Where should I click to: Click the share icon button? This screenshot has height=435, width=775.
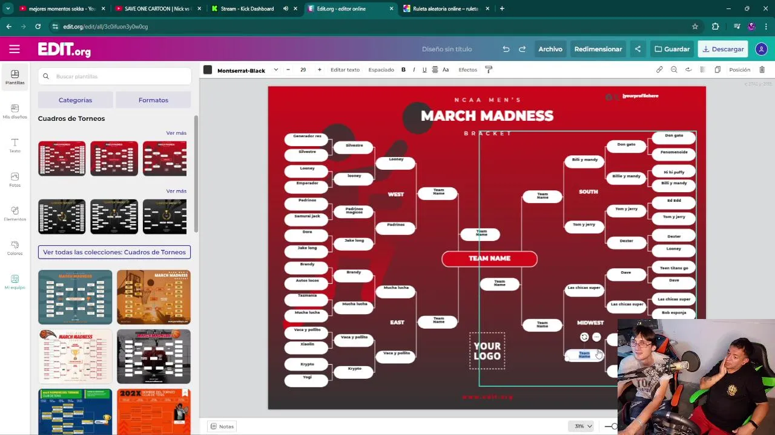[x=638, y=49]
